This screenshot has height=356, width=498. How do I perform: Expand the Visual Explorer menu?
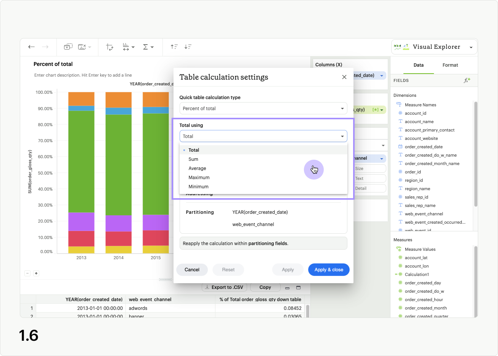[471, 47]
